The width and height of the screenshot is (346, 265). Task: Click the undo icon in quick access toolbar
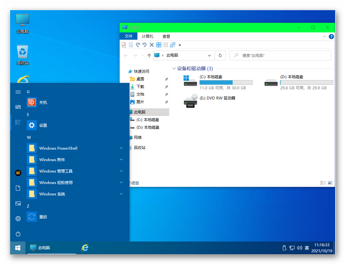point(145,45)
